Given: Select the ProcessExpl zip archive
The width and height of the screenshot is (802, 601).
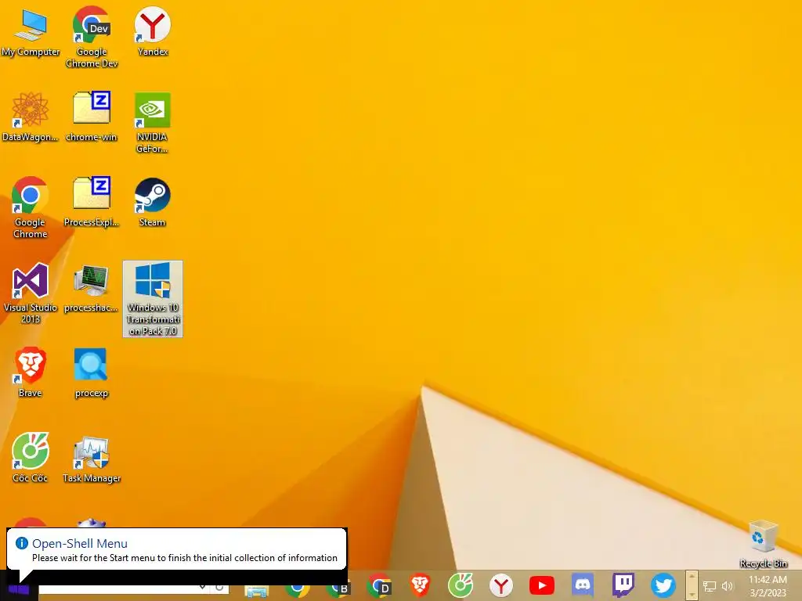Looking at the screenshot, I should tap(92, 203).
